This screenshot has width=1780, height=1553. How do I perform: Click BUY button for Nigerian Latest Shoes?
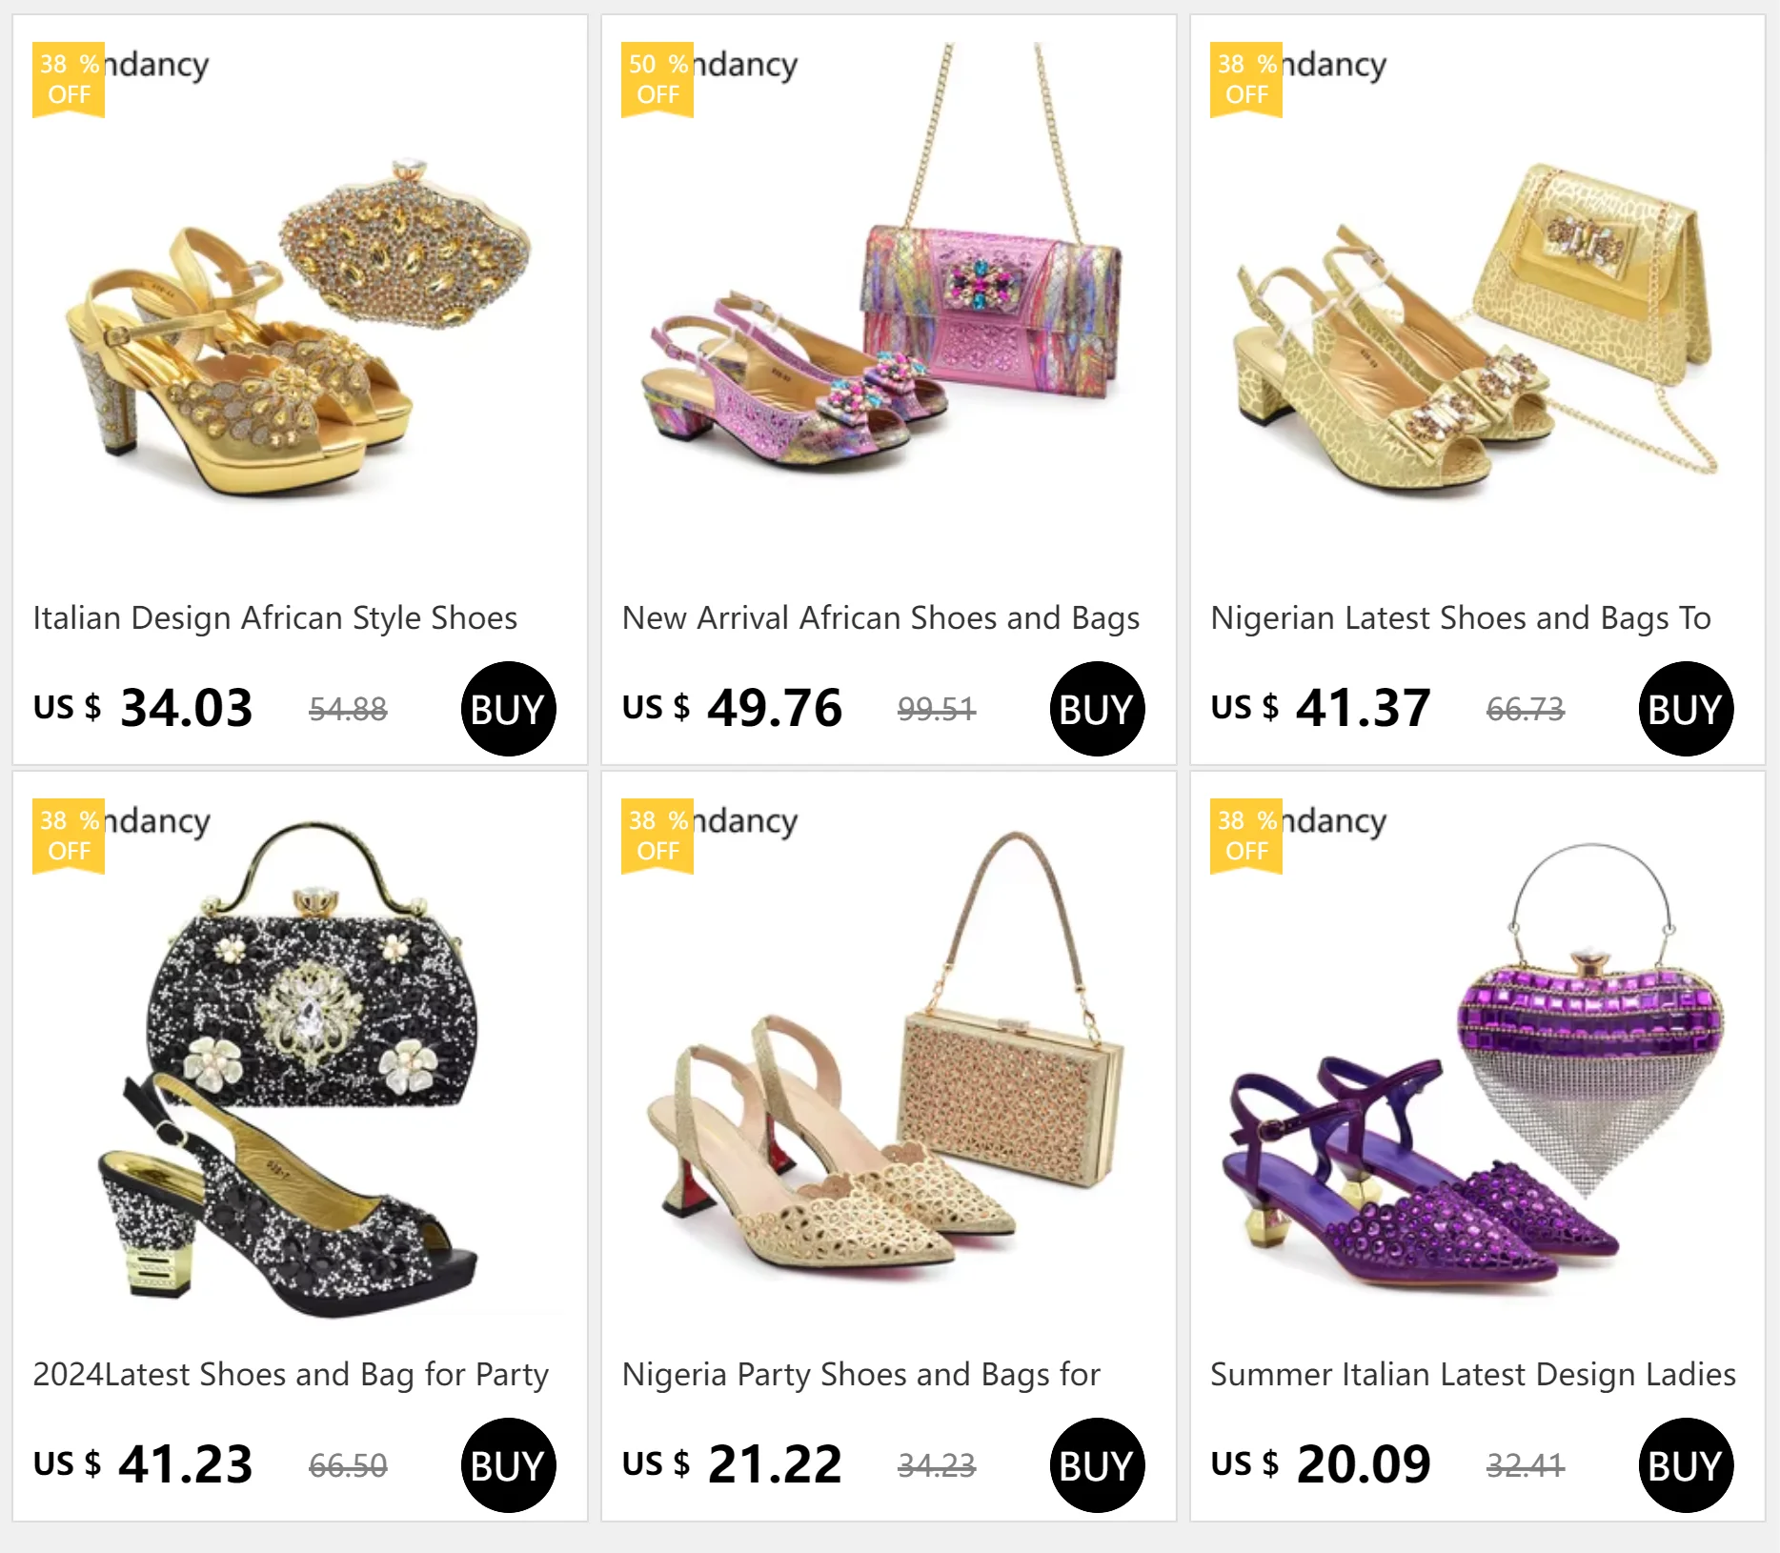[1686, 709]
